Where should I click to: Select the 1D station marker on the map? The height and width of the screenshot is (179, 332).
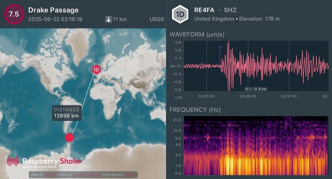(x=96, y=70)
